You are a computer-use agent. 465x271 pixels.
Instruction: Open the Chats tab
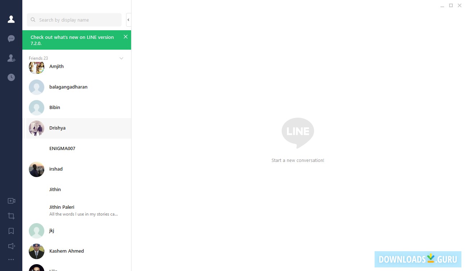point(11,39)
